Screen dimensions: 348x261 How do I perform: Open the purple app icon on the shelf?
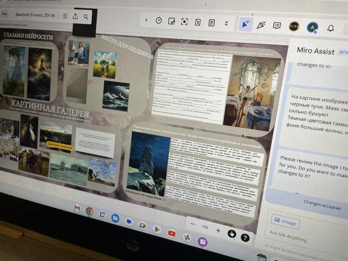tap(203, 241)
